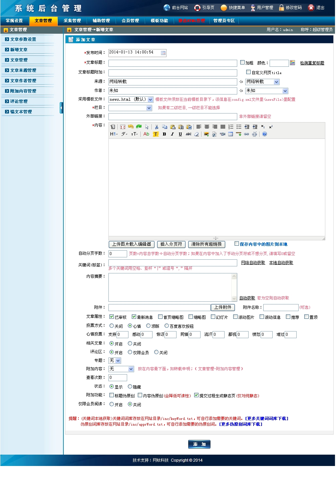The width and height of the screenshot is (336, 477).
Task: Click the Bold icon in editor toolbar
Action: tap(164, 134)
